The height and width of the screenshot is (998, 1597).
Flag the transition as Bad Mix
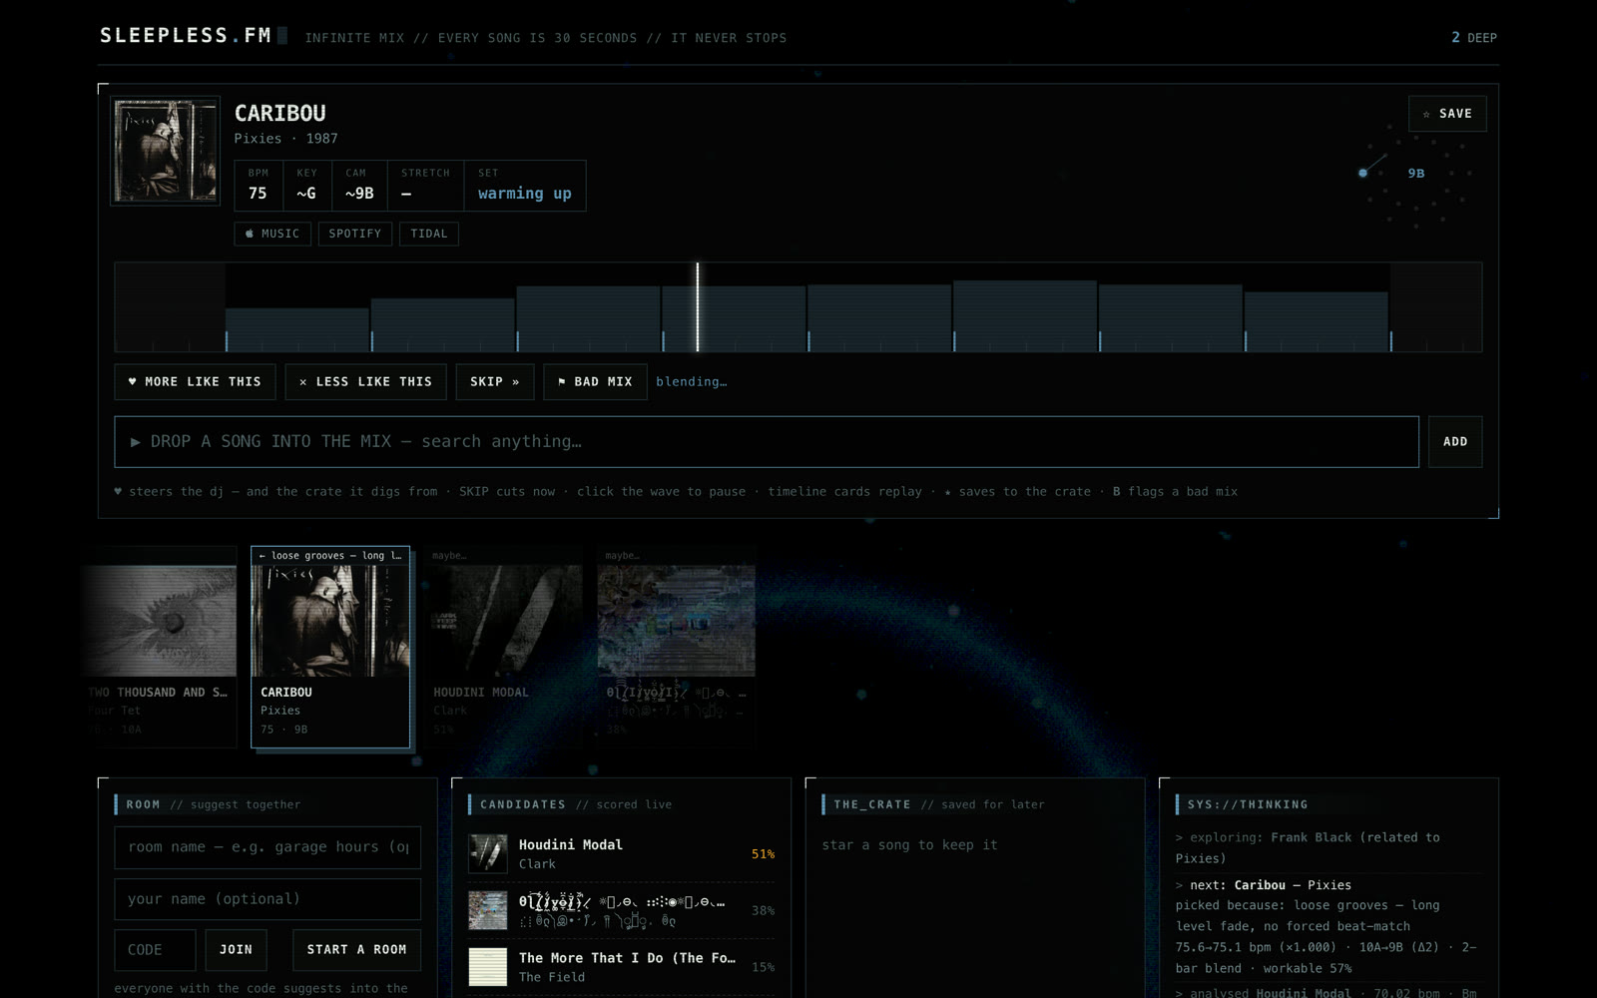(x=595, y=381)
